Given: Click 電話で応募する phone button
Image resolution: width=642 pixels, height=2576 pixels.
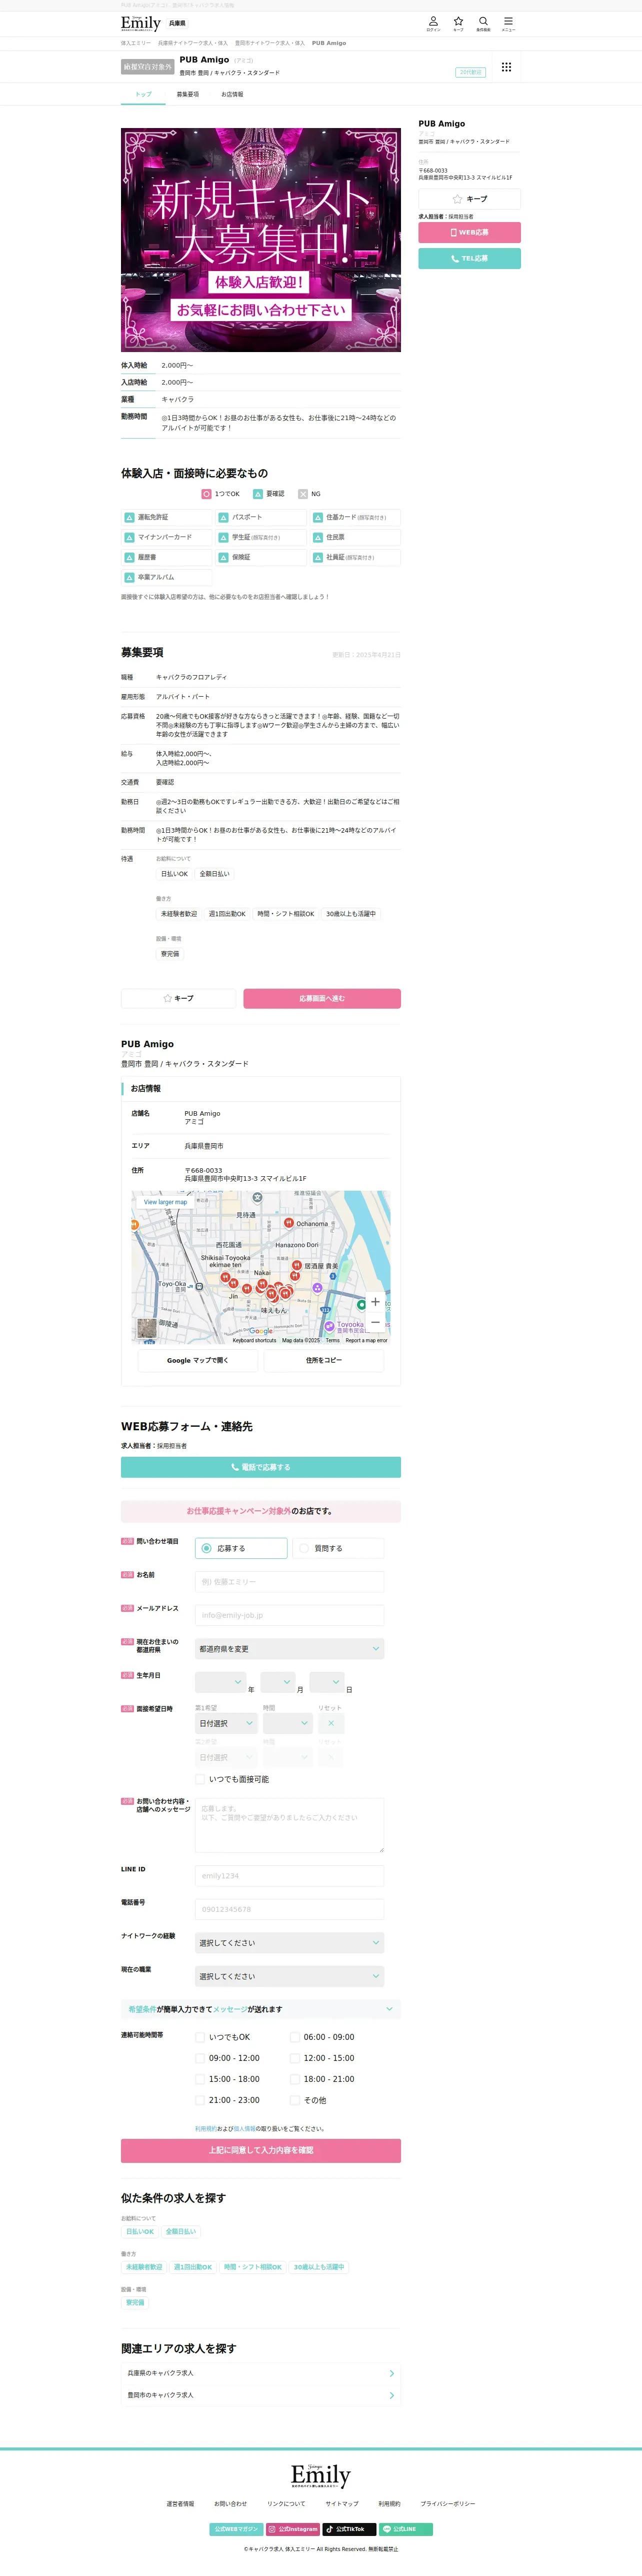Looking at the screenshot, I should pos(261,1467).
